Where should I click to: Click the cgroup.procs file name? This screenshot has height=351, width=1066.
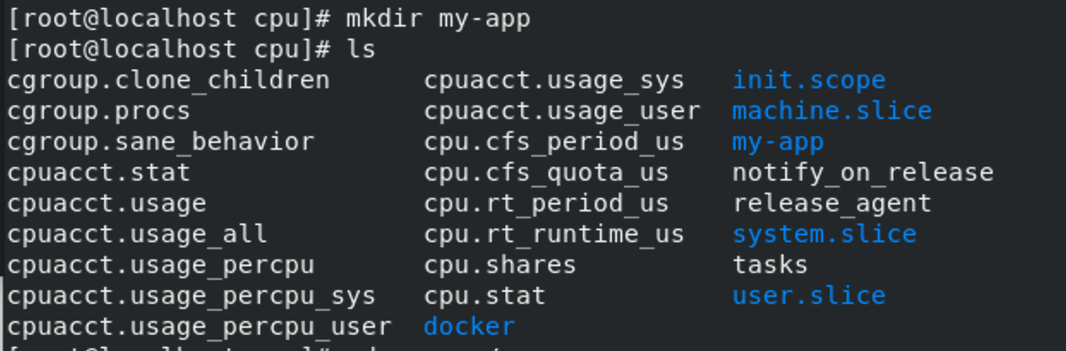99,111
